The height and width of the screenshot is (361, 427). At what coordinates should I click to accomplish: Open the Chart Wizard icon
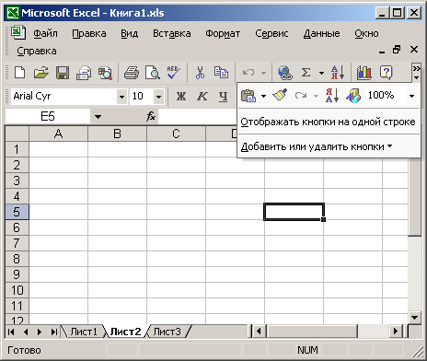coord(364,73)
